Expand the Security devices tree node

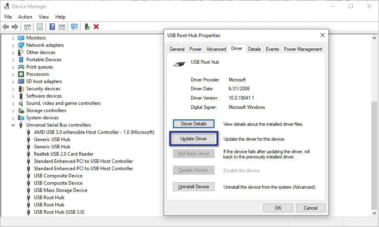[x=13, y=89]
